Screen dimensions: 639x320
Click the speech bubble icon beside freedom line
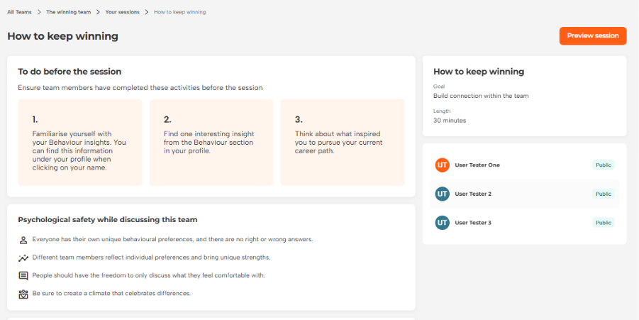point(23,275)
